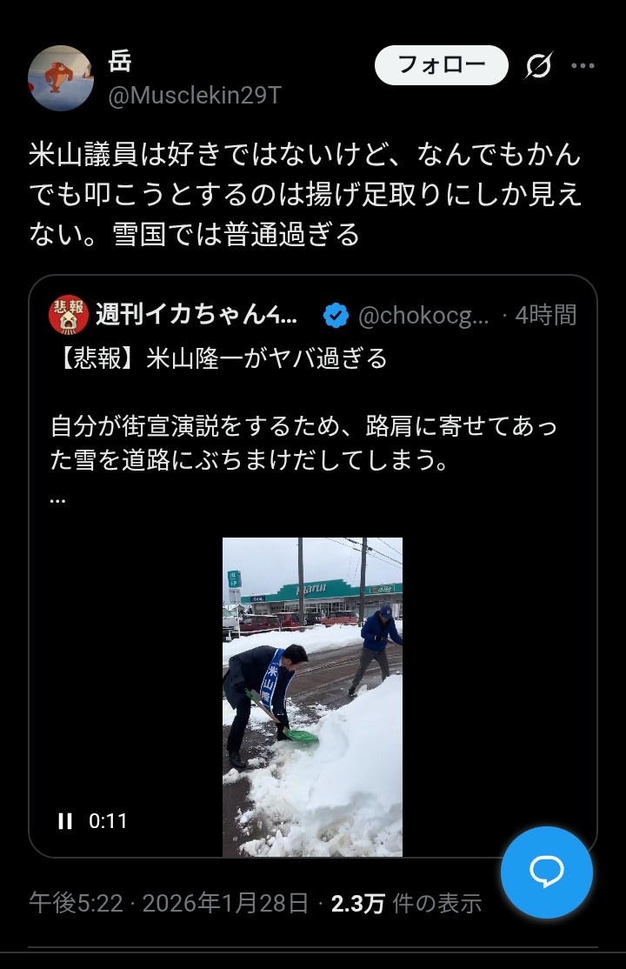Open the snow shoveling video thumbnail

click(312, 697)
